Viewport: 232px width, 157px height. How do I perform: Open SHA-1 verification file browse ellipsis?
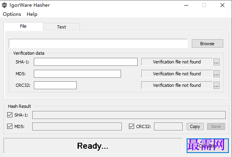[216, 62]
